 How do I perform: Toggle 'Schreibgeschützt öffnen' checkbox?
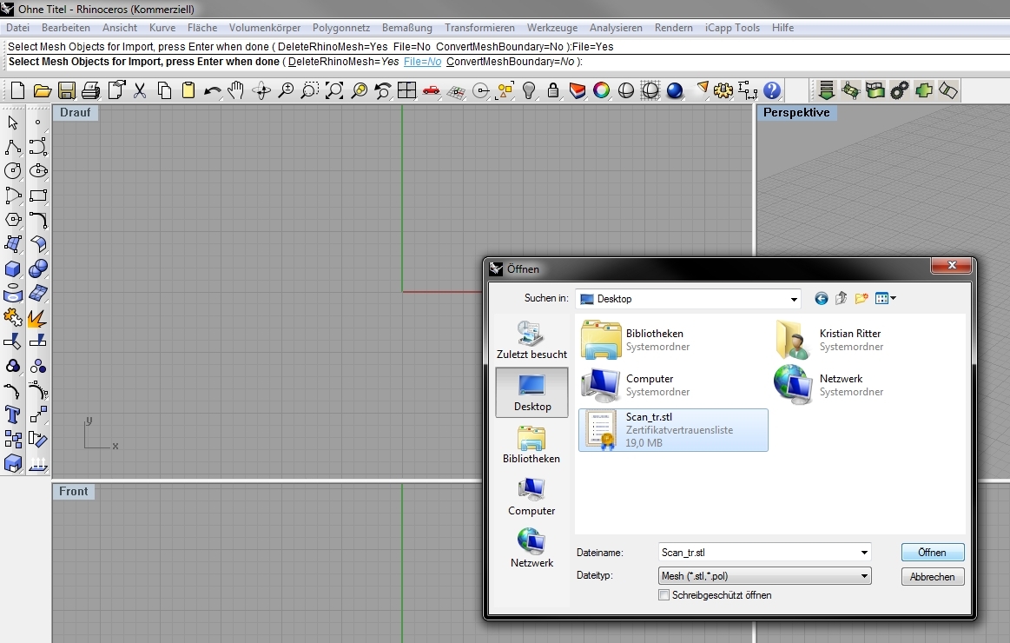(663, 595)
